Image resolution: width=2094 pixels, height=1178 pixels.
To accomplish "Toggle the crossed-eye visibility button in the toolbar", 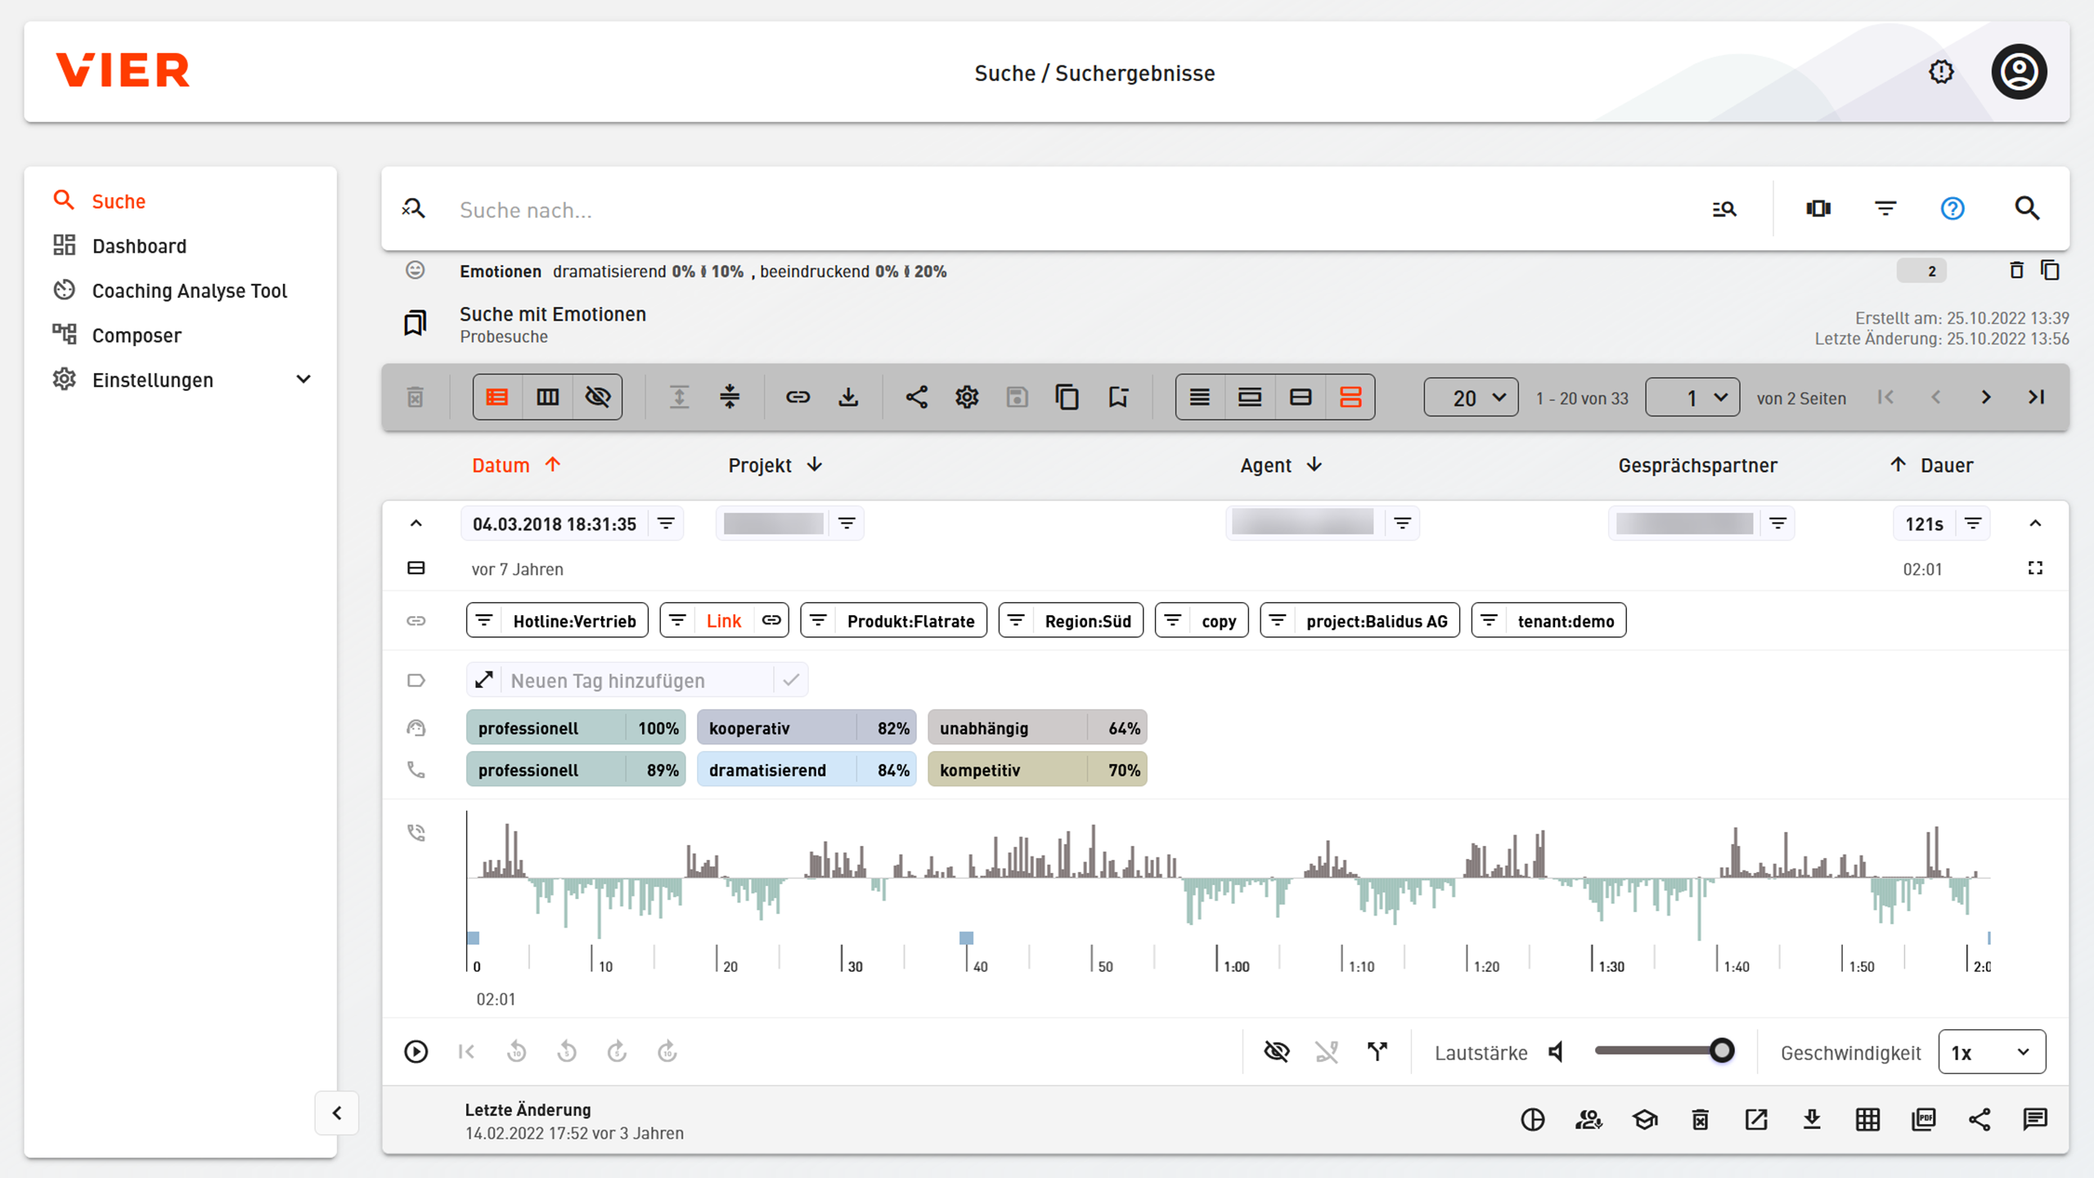I will (598, 398).
